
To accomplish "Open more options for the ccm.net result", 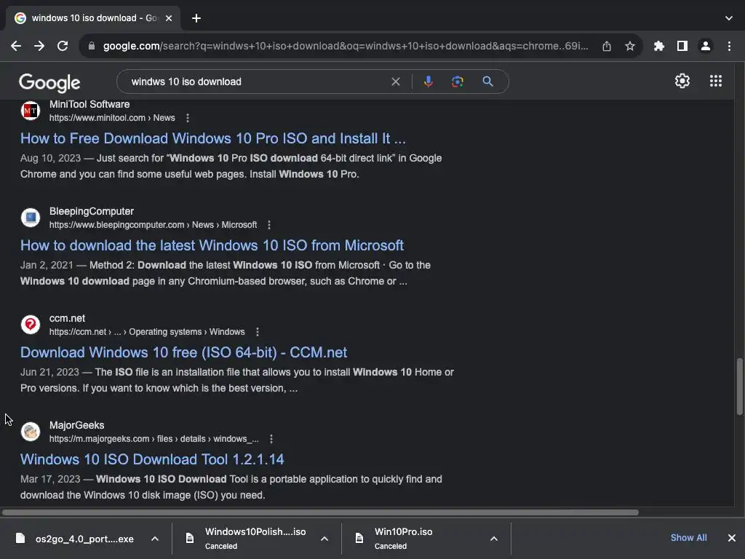I will tap(257, 332).
